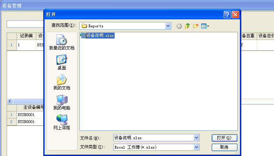Open 我最近的文档 in the places bar

click(x=62, y=42)
